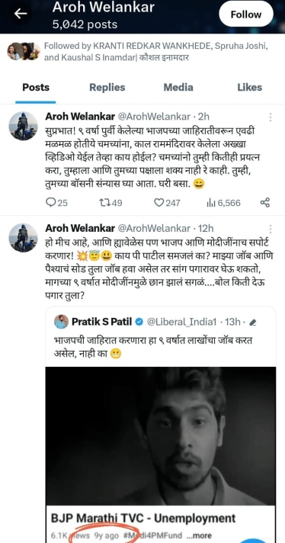Image resolution: width=285 pixels, height=543 pixels.
Task: Like the post with 247 likes
Action: (167, 203)
